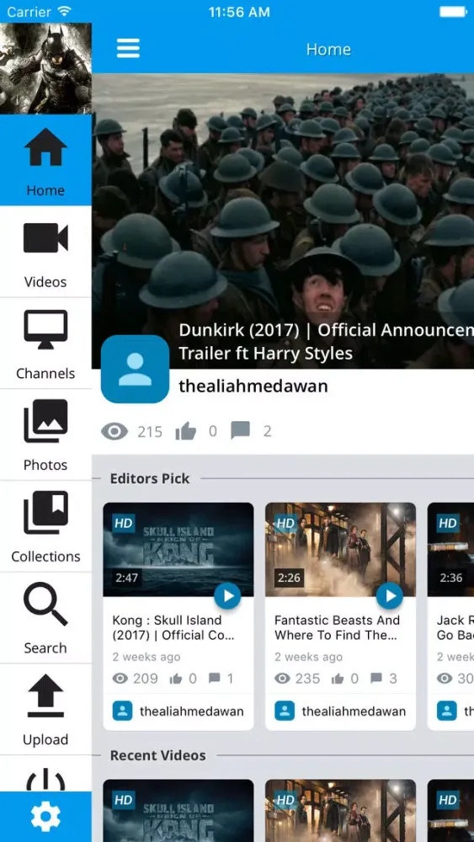Tap the Kong : Skull Island title text
Viewport: 474px width, 842px height.
click(x=173, y=628)
